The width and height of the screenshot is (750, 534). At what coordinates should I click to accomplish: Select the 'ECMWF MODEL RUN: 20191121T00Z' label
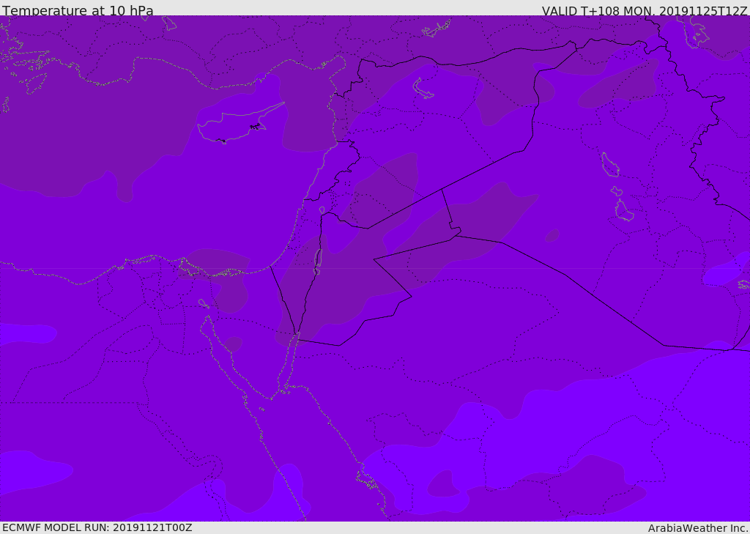click(x=97, y=528)
